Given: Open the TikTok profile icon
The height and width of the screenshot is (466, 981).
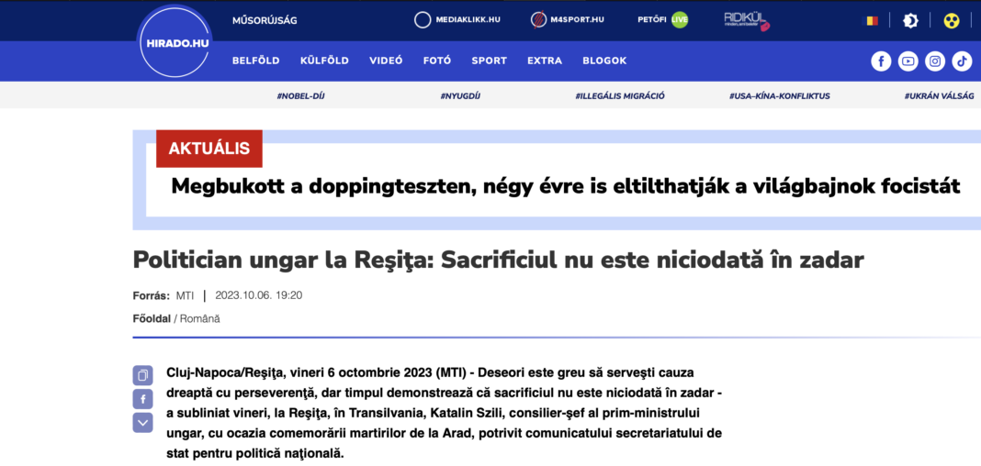Looking at the screenshot, I should click(x=962, y=61).
